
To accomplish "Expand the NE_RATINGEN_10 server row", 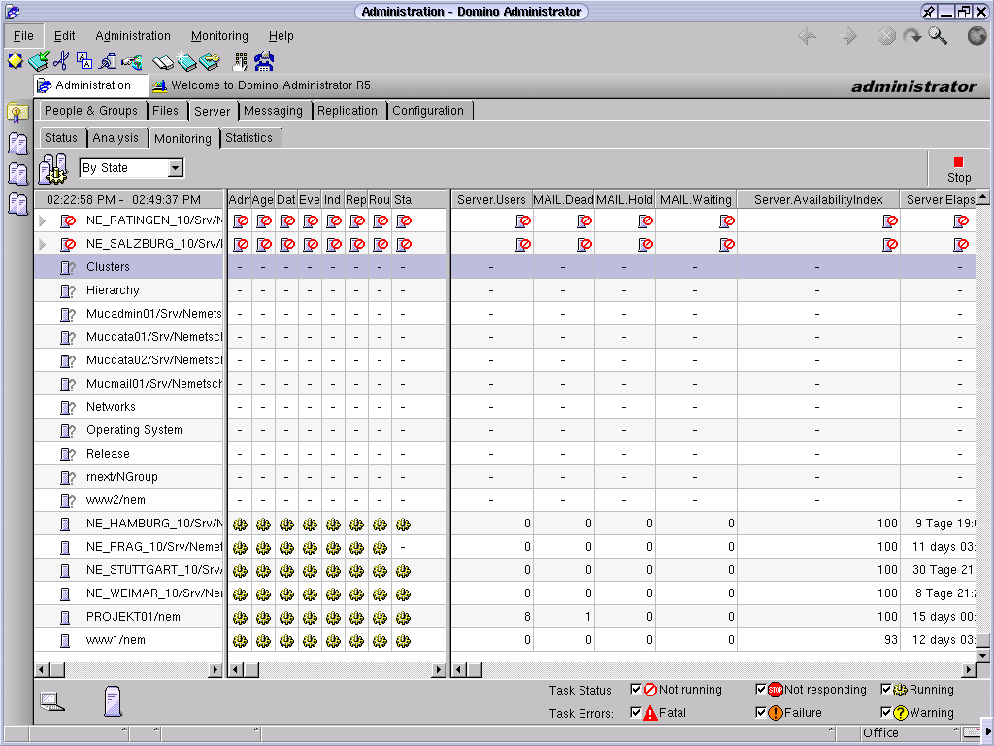I will coord(43,220).
